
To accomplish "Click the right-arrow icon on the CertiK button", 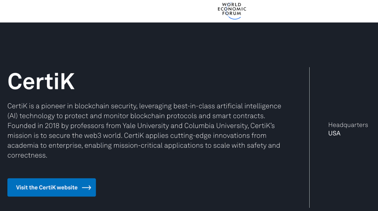I will [86, 188].
